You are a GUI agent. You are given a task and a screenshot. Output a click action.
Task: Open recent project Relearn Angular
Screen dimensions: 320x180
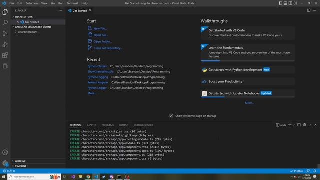98,82
